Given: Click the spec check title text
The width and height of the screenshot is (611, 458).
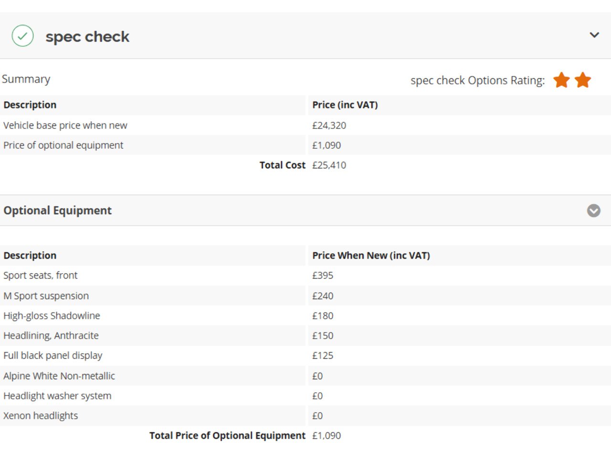Looking at the screenshot, I should (x=87, y=37).
